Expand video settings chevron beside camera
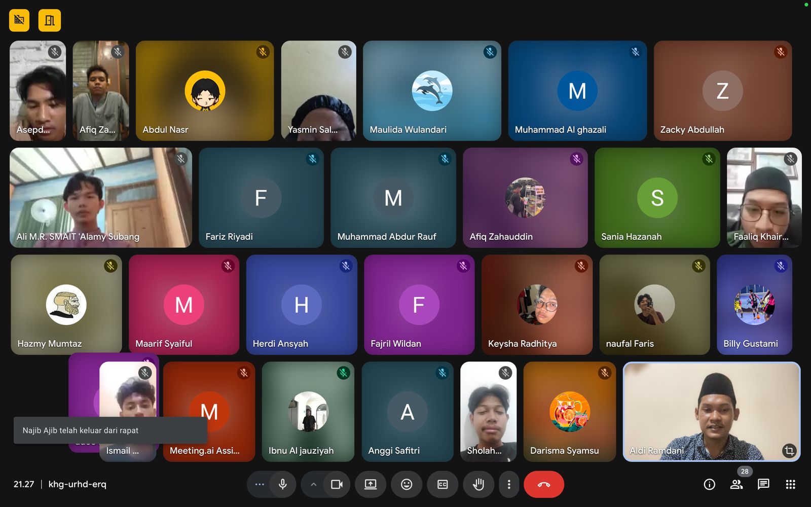 click(x=313, y=484)
